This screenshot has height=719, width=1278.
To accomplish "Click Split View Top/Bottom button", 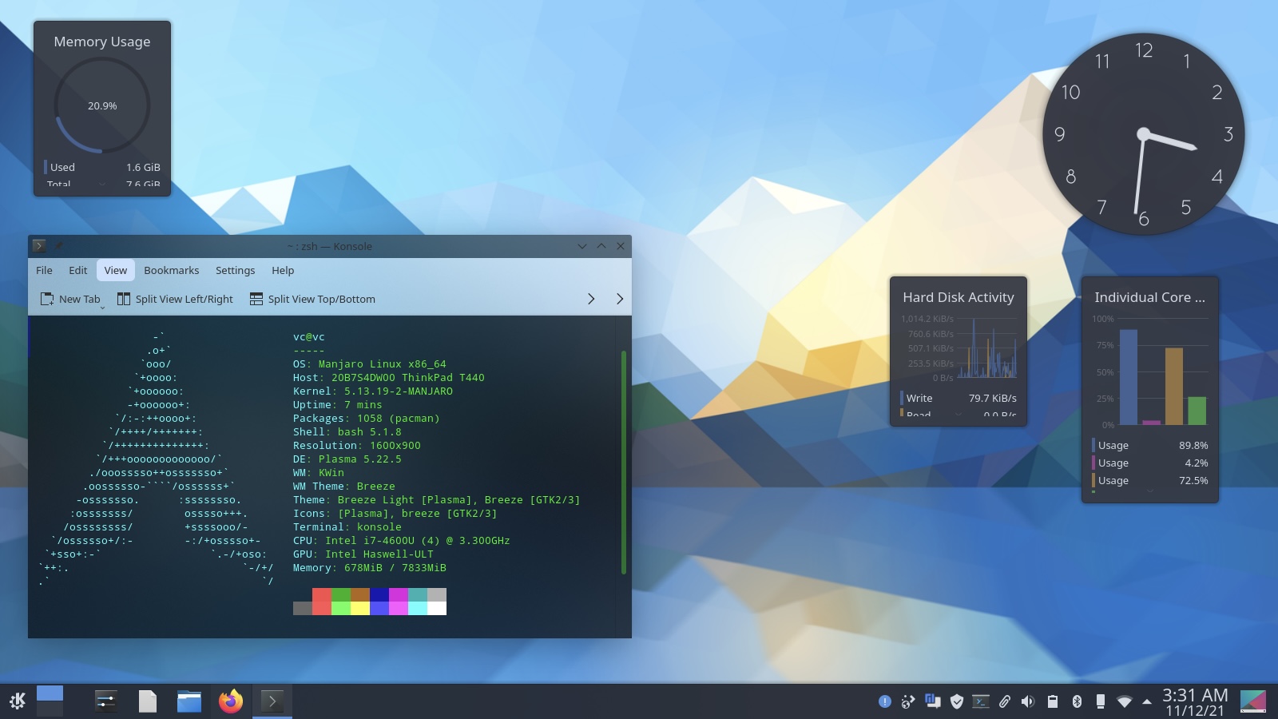I will point(312,299).
